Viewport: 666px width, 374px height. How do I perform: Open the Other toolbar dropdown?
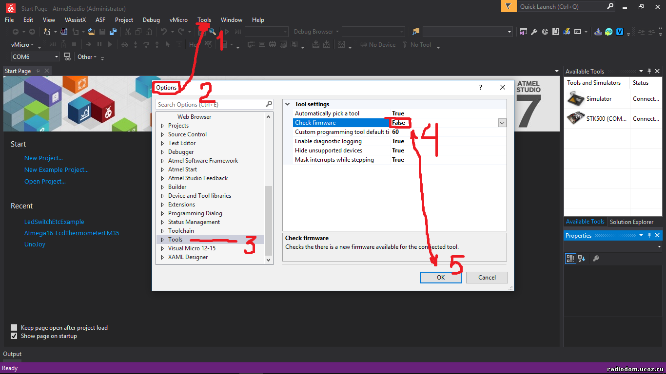[95, 57]
